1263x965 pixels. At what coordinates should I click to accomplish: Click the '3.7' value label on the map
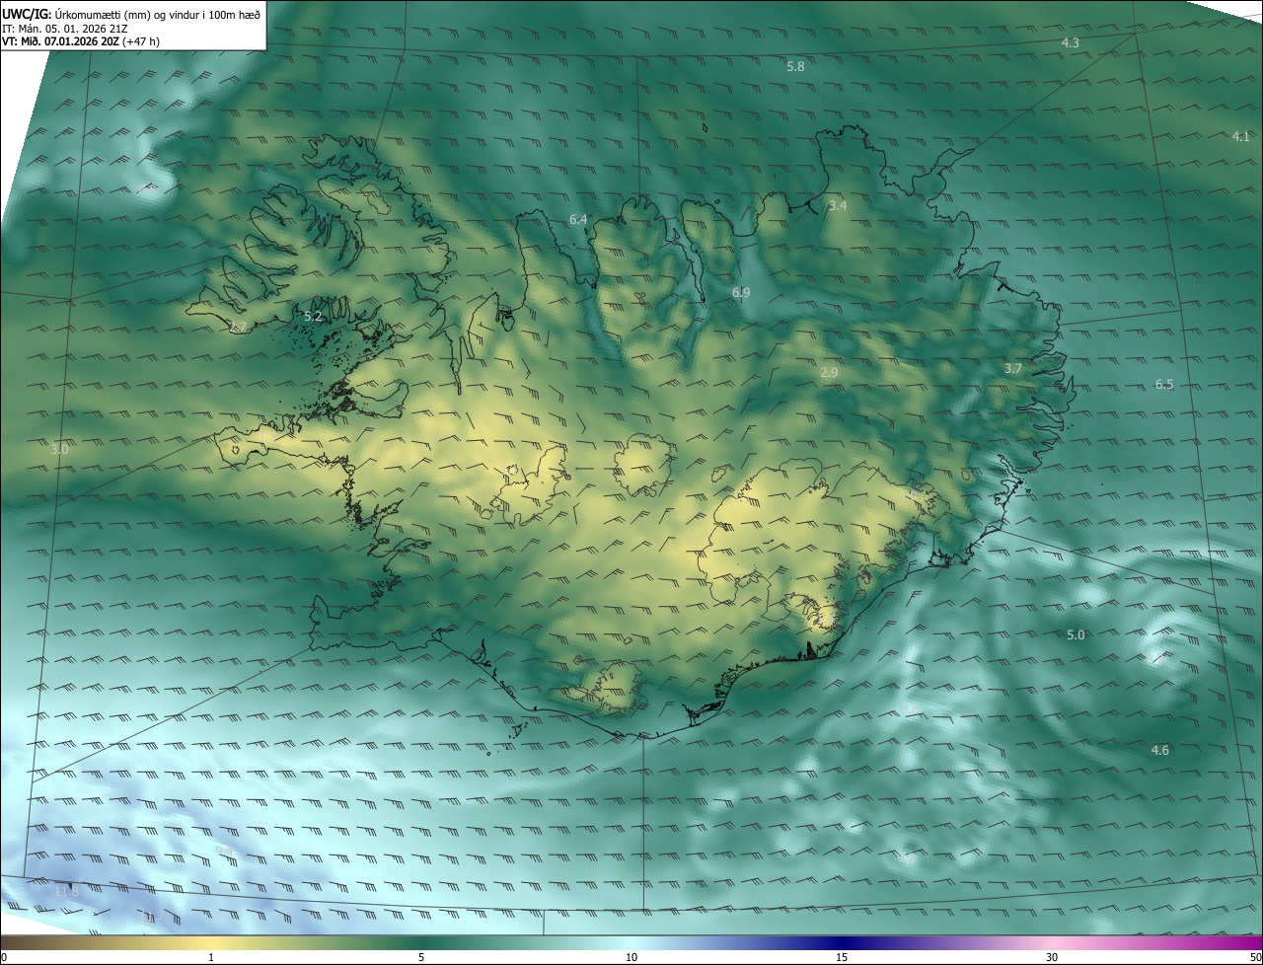(1013, 369)
